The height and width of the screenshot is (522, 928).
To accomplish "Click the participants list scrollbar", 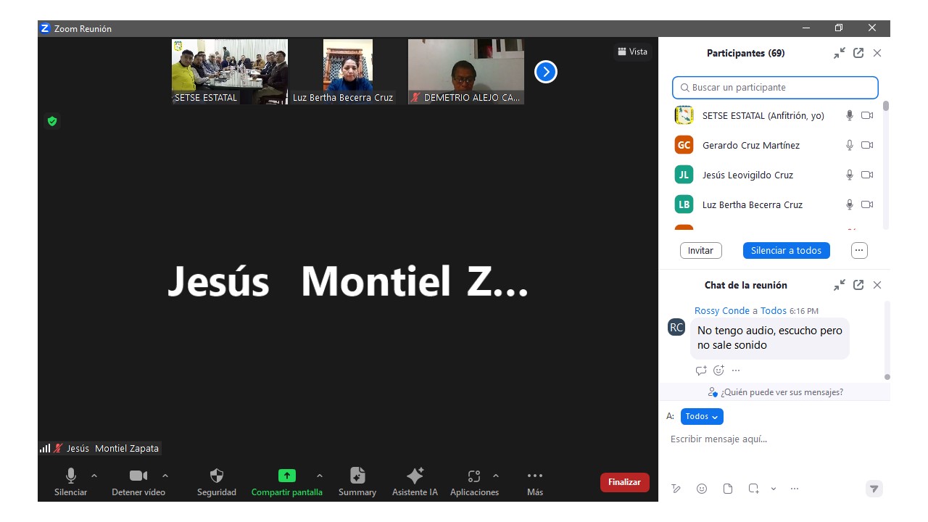I will pos(886,106).
